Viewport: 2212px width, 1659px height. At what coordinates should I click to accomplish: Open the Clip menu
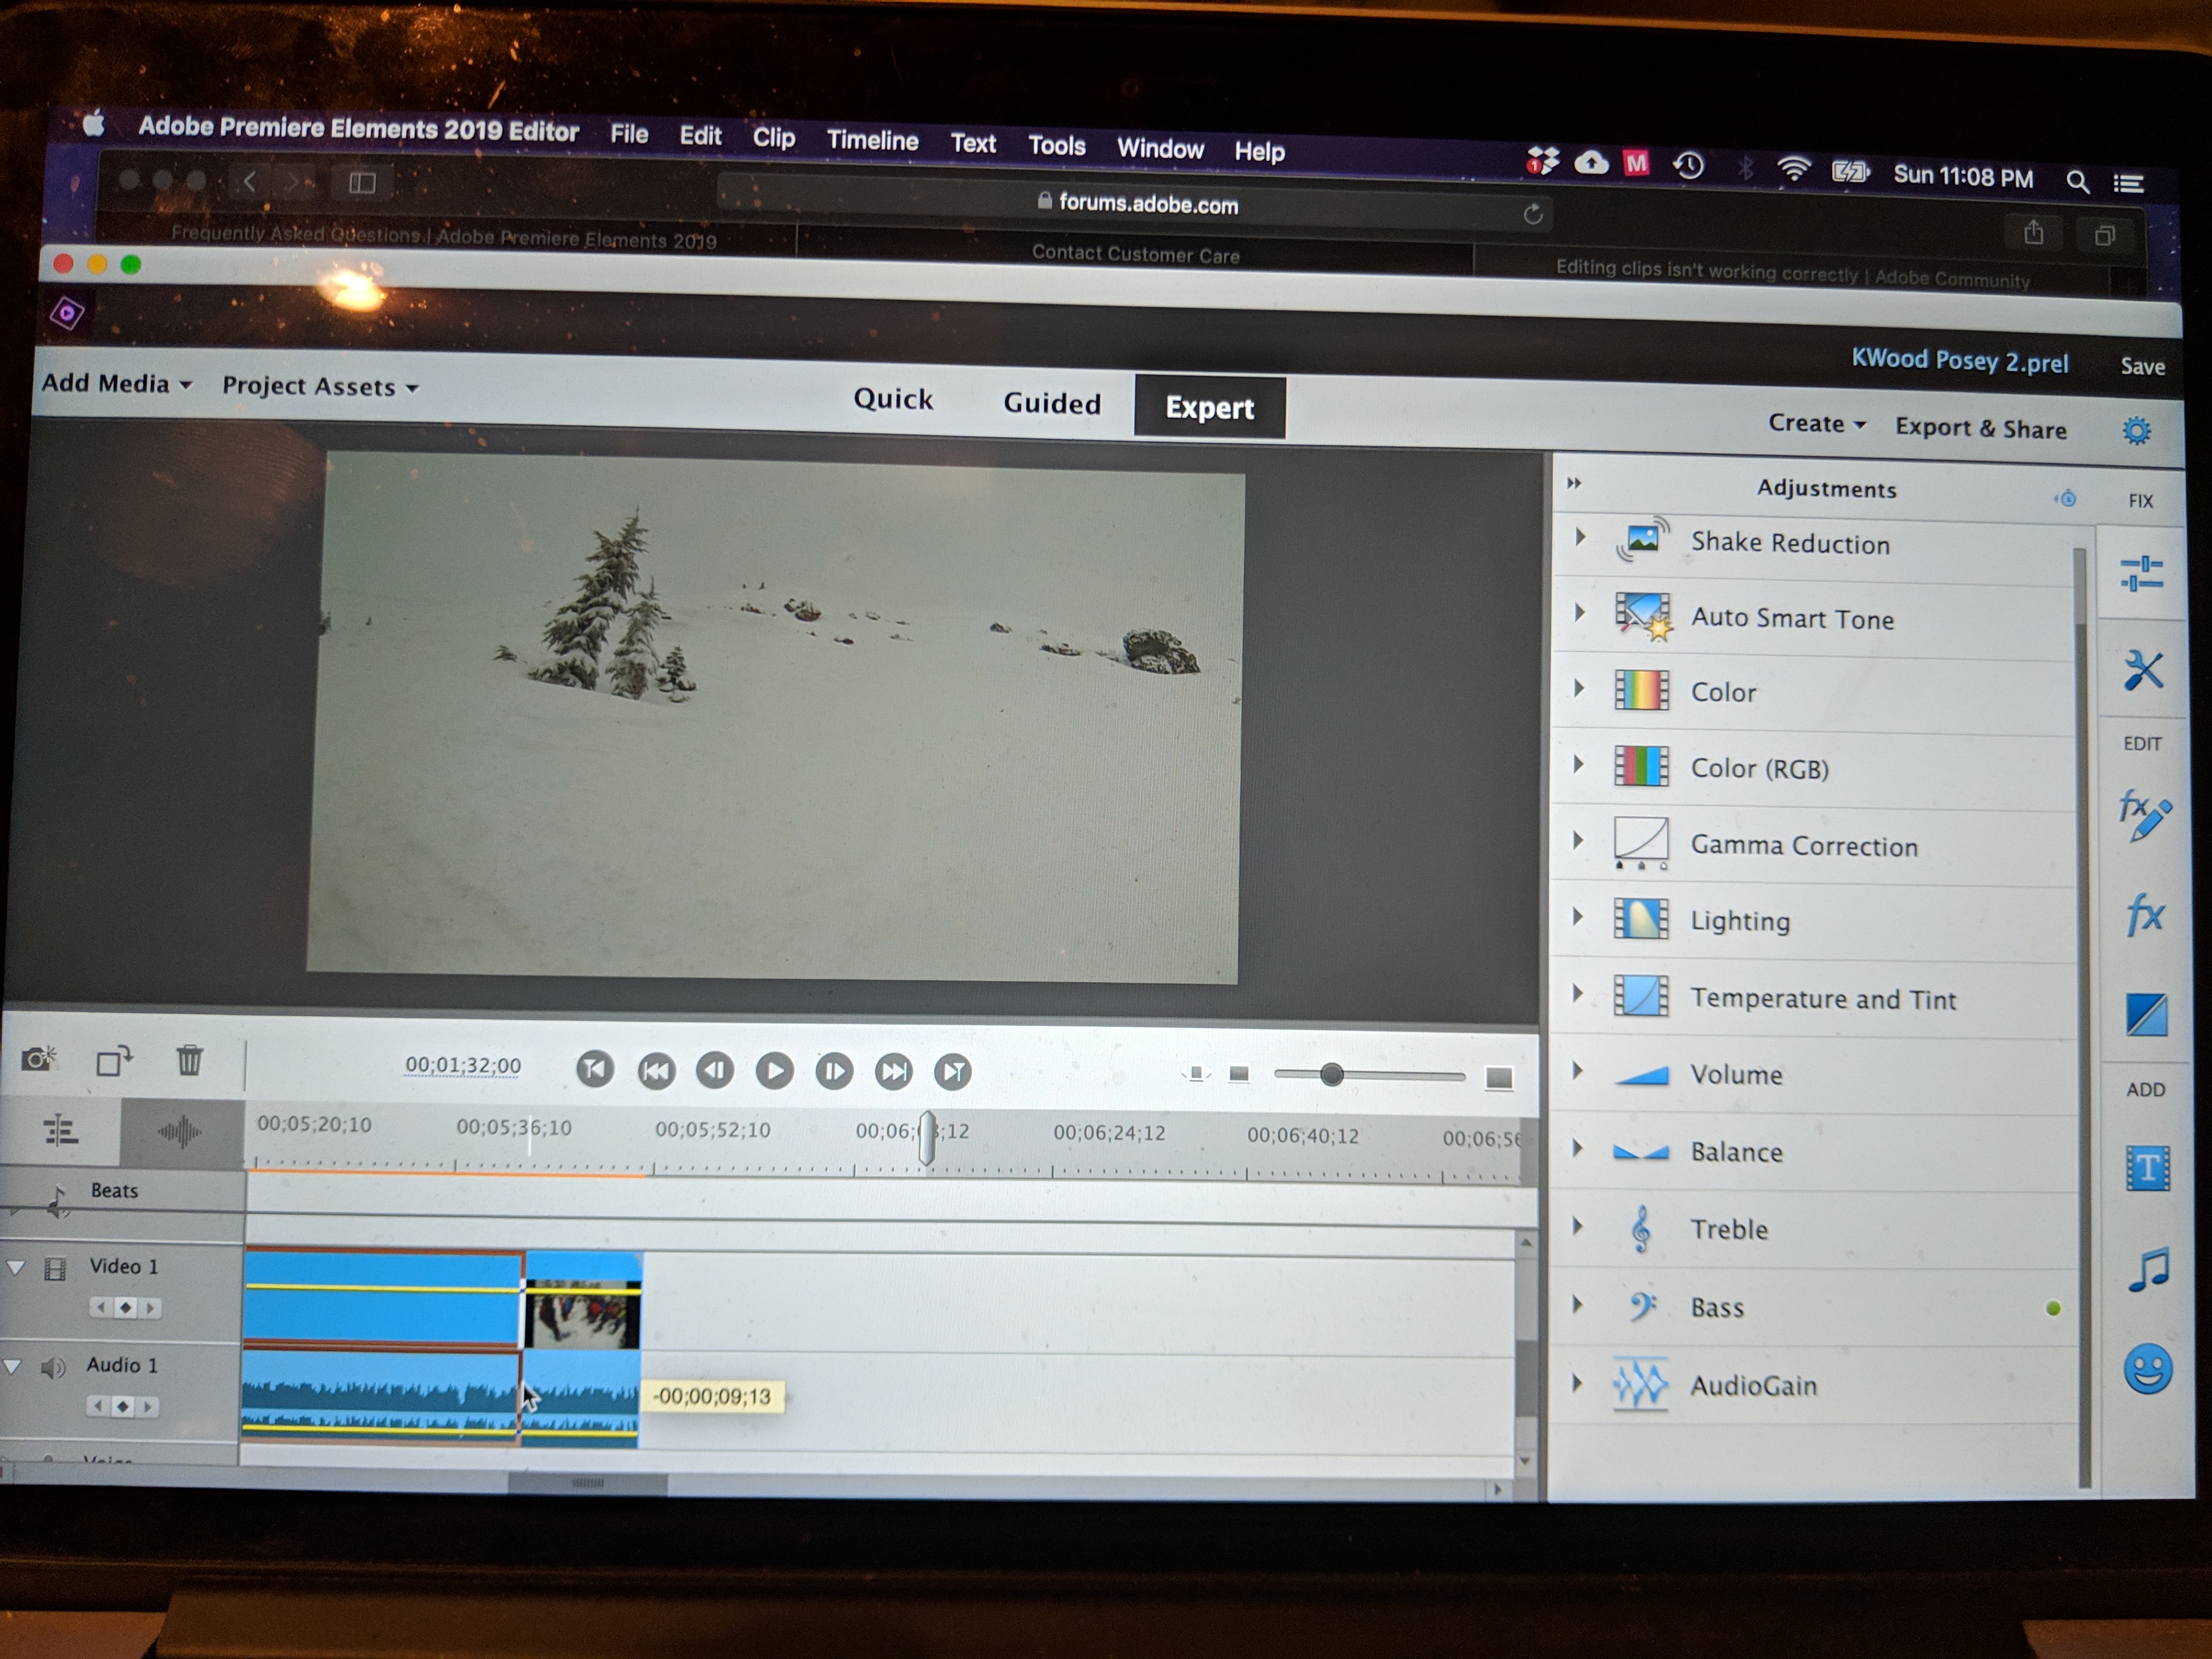pyautogui.click(x=774, y=138)
